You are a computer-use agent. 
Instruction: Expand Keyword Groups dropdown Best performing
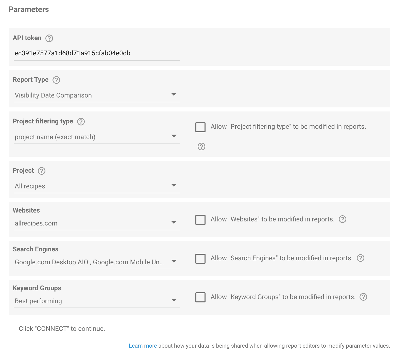[97, 301]
